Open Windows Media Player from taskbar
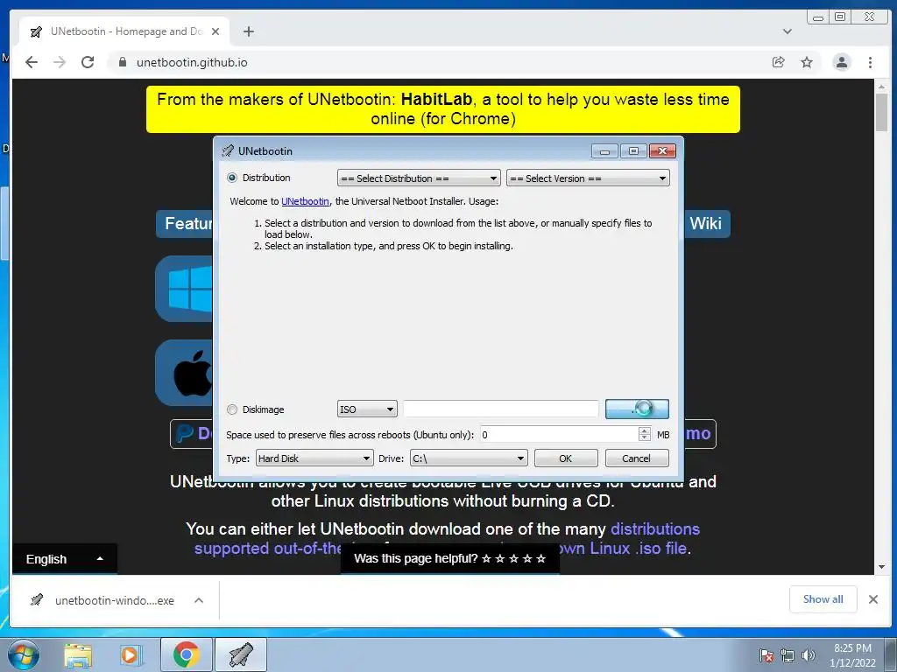This screenshot has width=897, height=672. click(130, 654)
